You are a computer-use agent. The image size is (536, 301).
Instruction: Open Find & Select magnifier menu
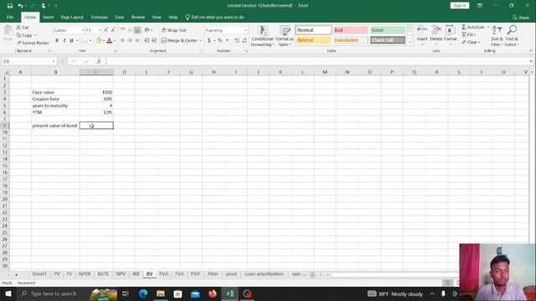pos(512,36)
